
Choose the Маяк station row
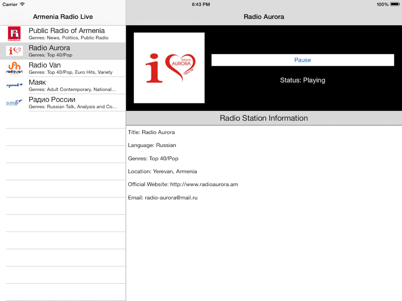63,85
